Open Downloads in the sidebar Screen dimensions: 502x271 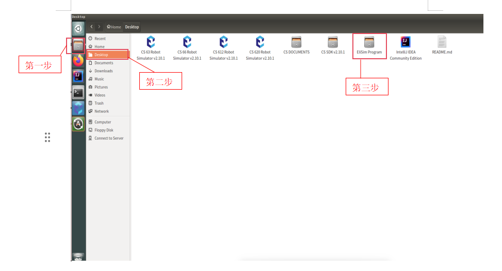pos(103,71)
